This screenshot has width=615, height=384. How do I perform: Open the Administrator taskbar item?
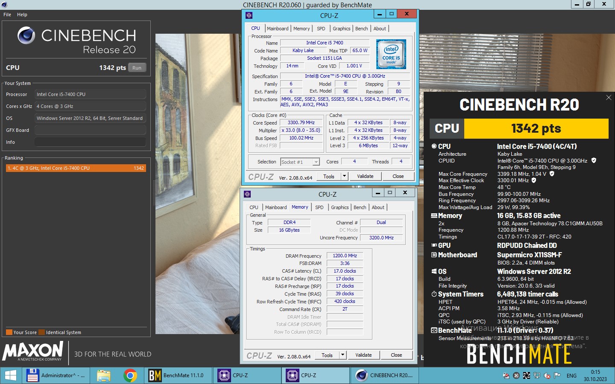tap(56, 375)
